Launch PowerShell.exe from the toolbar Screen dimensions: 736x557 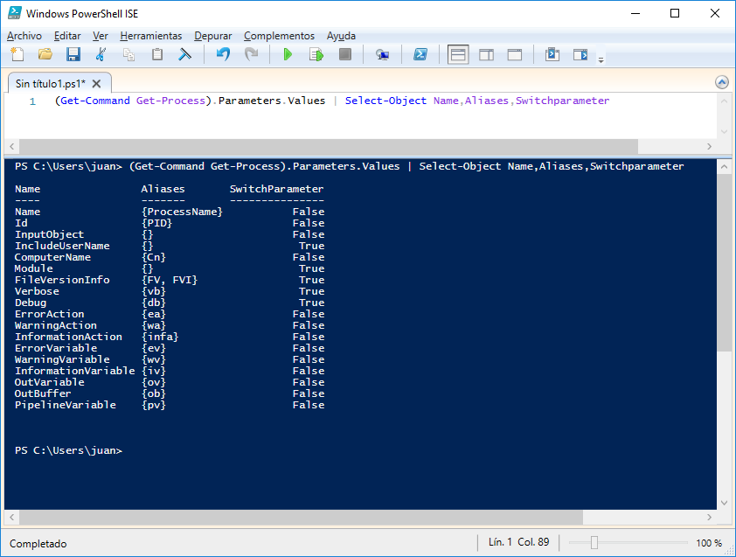click(x=420, y=54)
